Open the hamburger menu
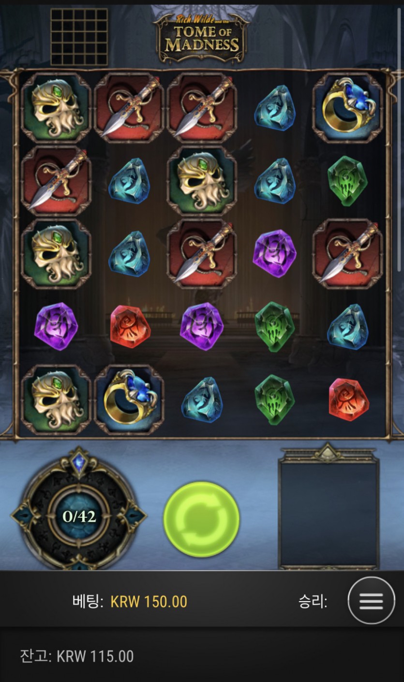Image resolution: width=404 pixels, height=682 pixels. tap(371, 601)
